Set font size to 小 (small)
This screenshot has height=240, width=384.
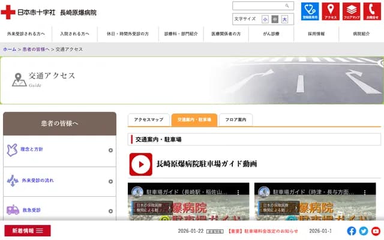point(265,19)
